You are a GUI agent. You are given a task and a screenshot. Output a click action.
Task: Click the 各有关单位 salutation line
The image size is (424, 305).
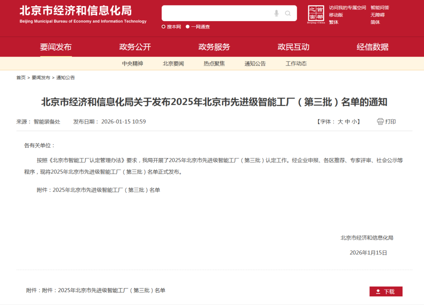(x=40, y=146)
